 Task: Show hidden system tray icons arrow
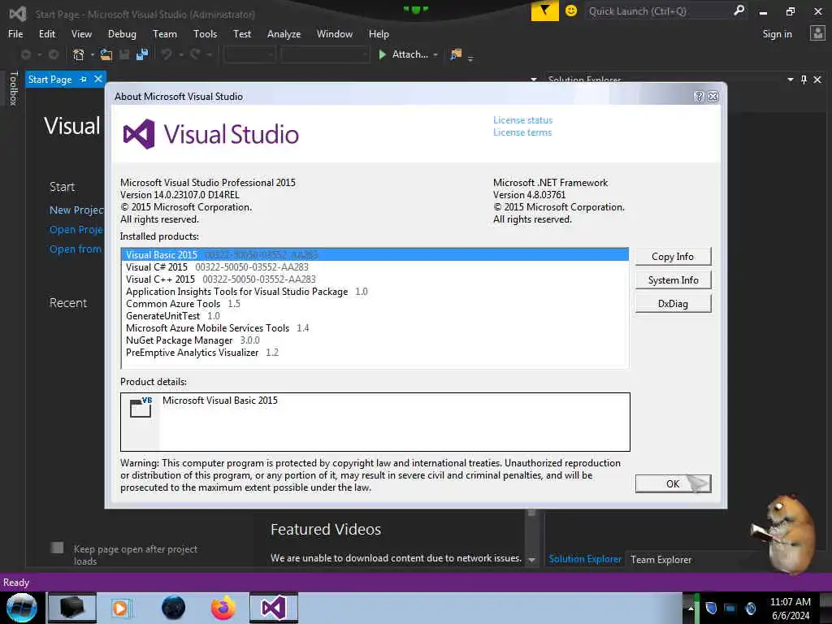691,608
